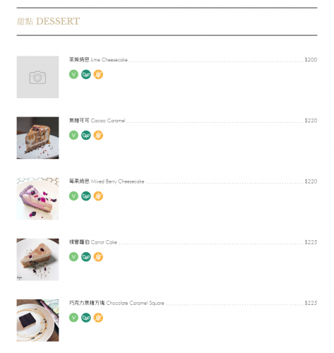This screenshot has width=334, height=353.
Task: Click the vegan V icon under Chocolate Caramel Square
Action: 73,318
